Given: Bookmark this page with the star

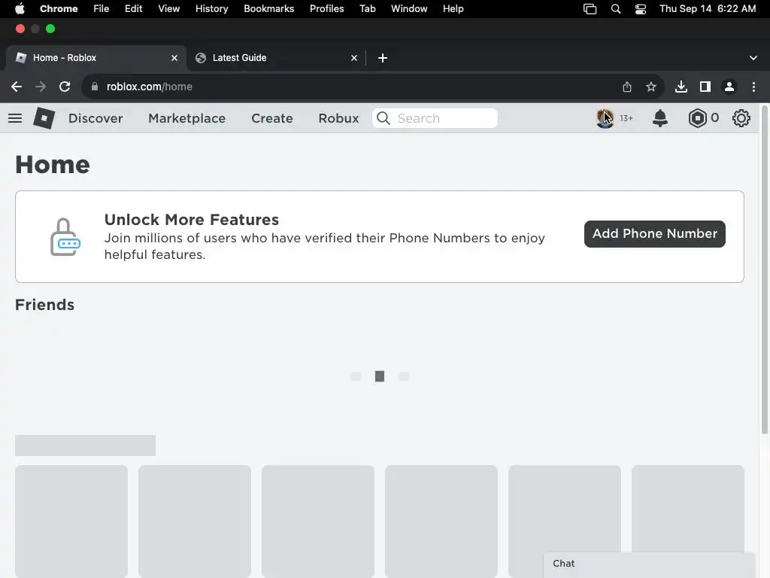Looking at the screenshot, I should [x=651, y=87].
